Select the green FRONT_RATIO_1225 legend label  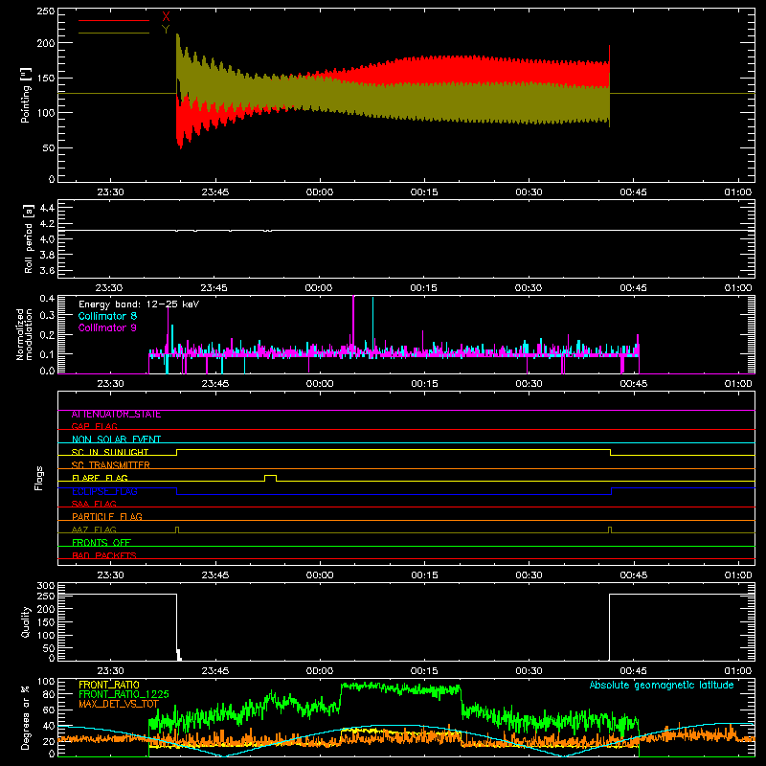point(124,694)
